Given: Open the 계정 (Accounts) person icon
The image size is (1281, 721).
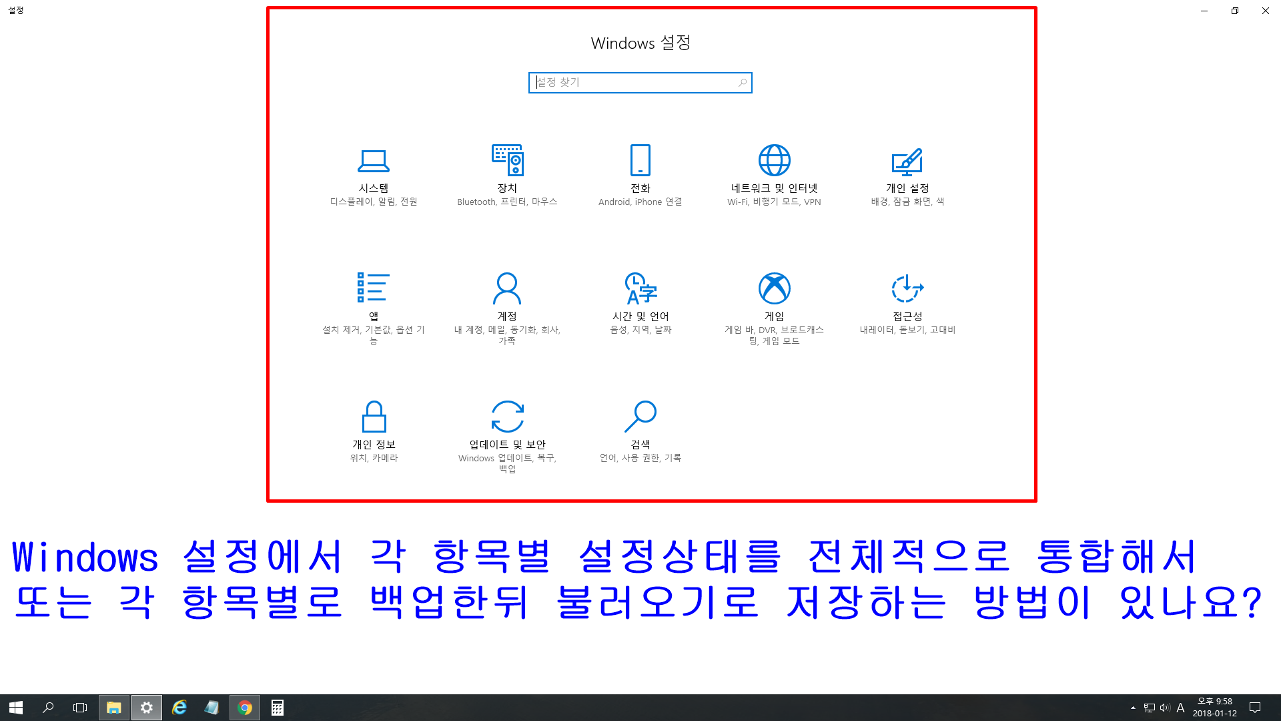Looking at the screenshot, I should click(507, 288).
